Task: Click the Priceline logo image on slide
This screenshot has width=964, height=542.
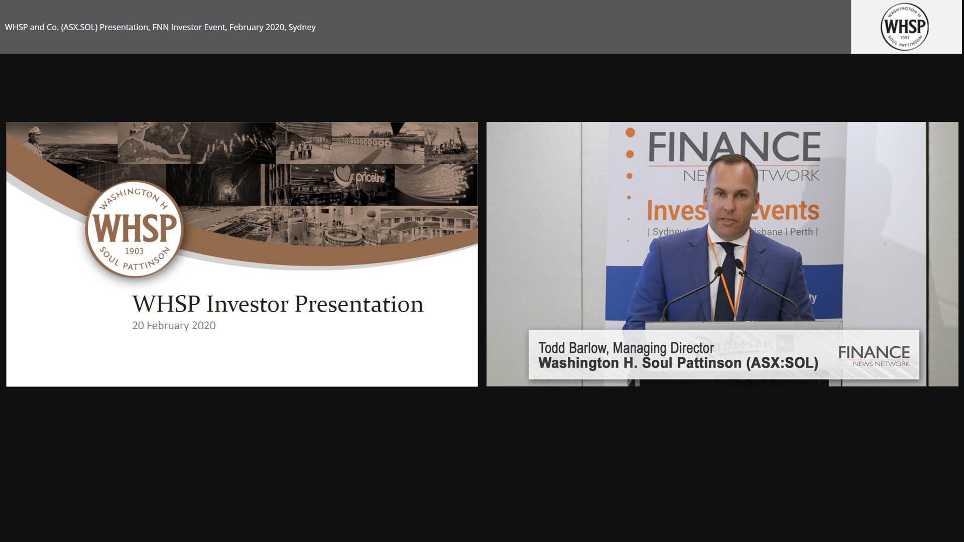Action: click(360, 176)
